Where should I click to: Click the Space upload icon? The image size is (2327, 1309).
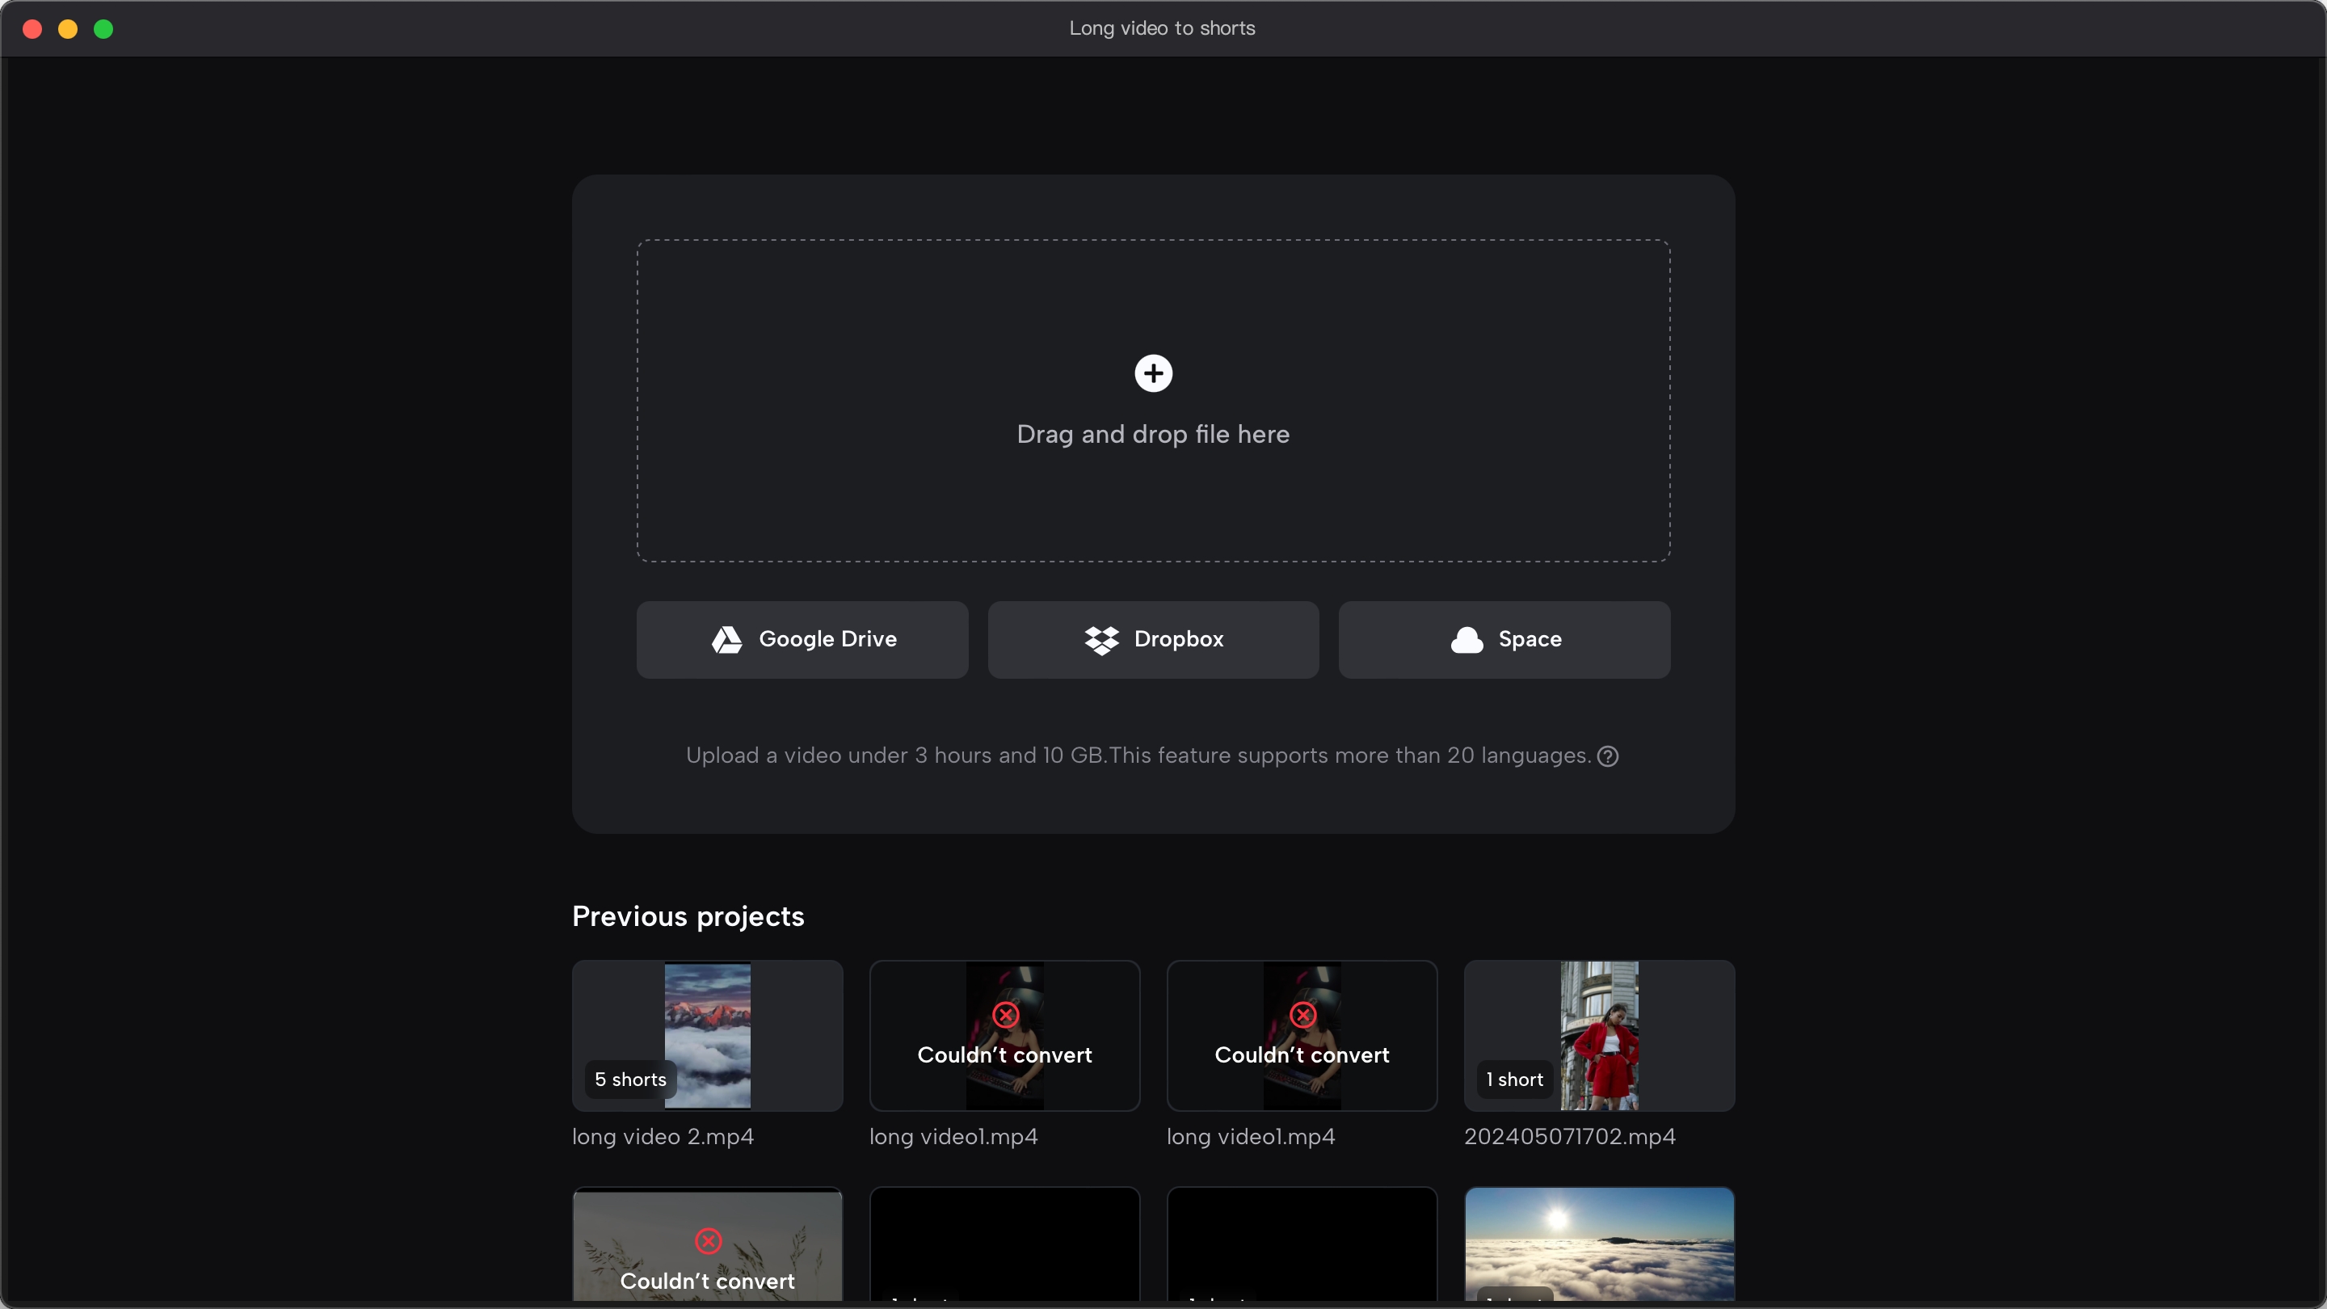click(1466, 639)
